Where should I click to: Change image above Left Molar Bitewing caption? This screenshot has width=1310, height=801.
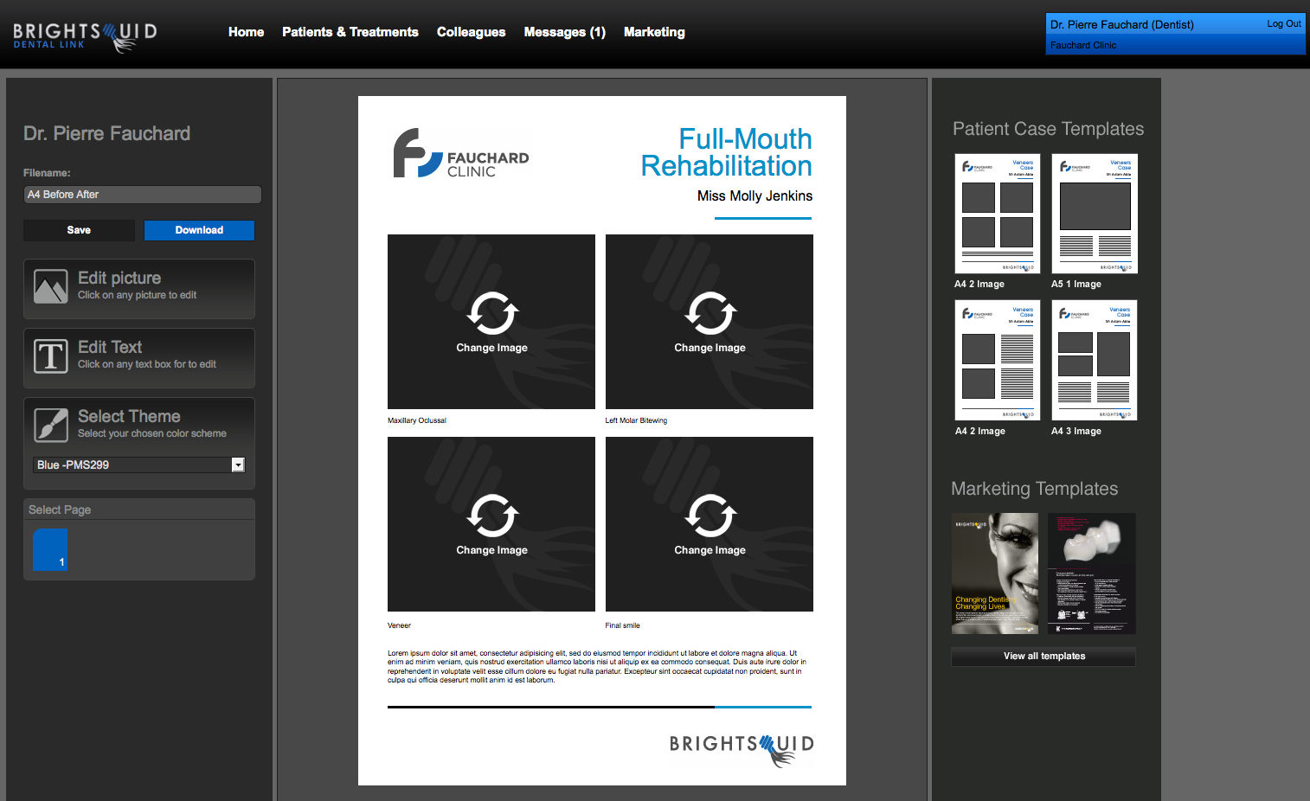pyautogui.click(x=710, y=322)
